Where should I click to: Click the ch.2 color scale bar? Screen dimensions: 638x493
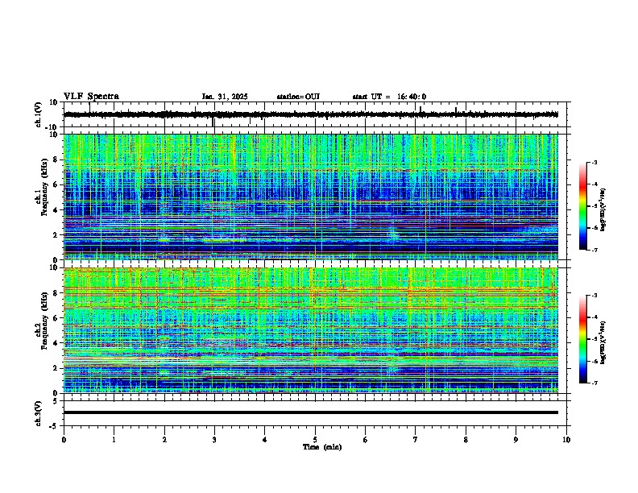coord(582,339)
